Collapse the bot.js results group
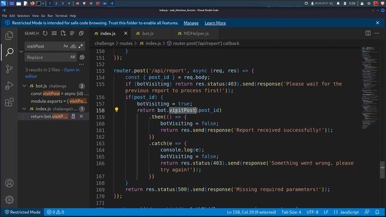386x217 pixels. 24,86
